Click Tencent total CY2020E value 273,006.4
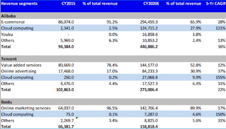The height and width of the screenshot is (129, 226). click(149, 90)
